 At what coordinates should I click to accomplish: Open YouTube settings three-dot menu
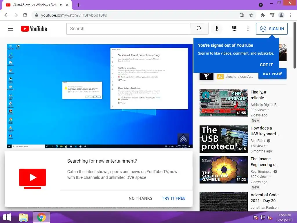click(x=248, y=29)
